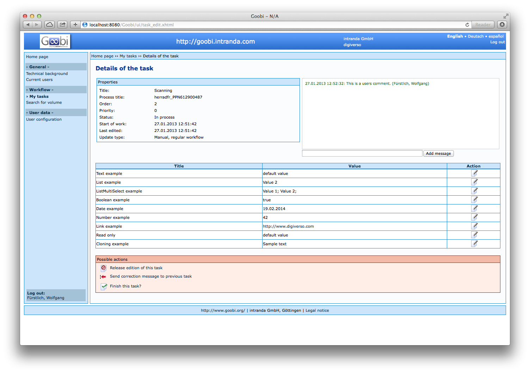Viewport: 530px width, 373px height.
Task: Click the 'In process' status value
Action: 164,117
